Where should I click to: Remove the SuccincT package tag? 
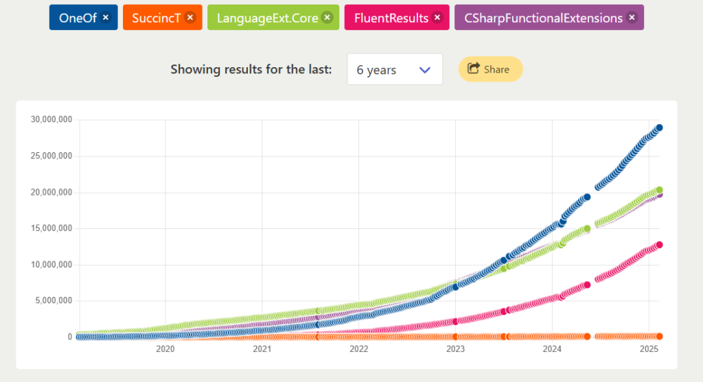coord(190,17)
